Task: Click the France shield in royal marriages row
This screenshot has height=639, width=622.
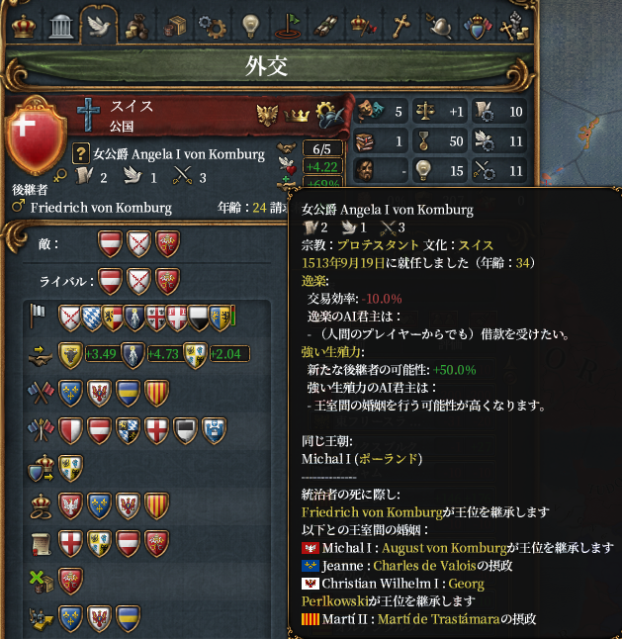Action: pos(99,505)
